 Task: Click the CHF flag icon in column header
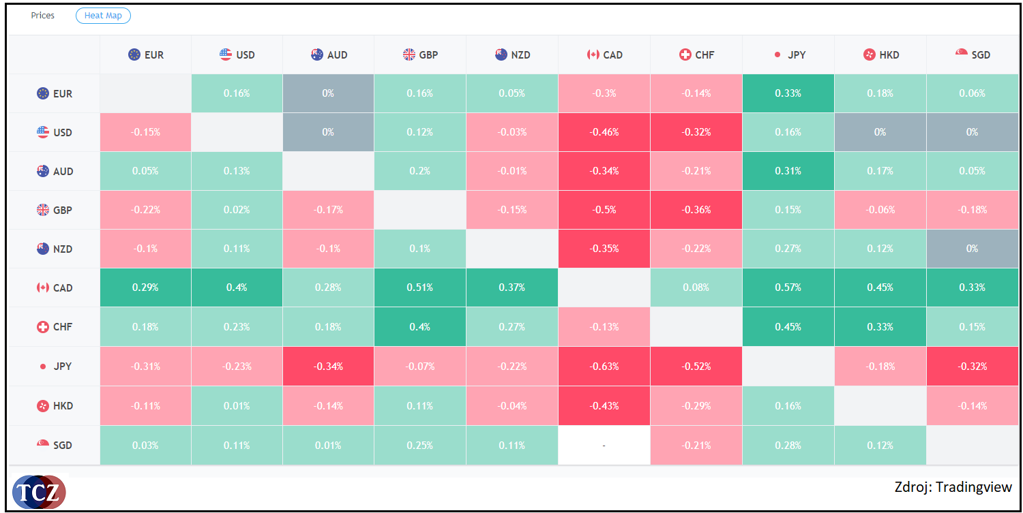pos(685,55)
